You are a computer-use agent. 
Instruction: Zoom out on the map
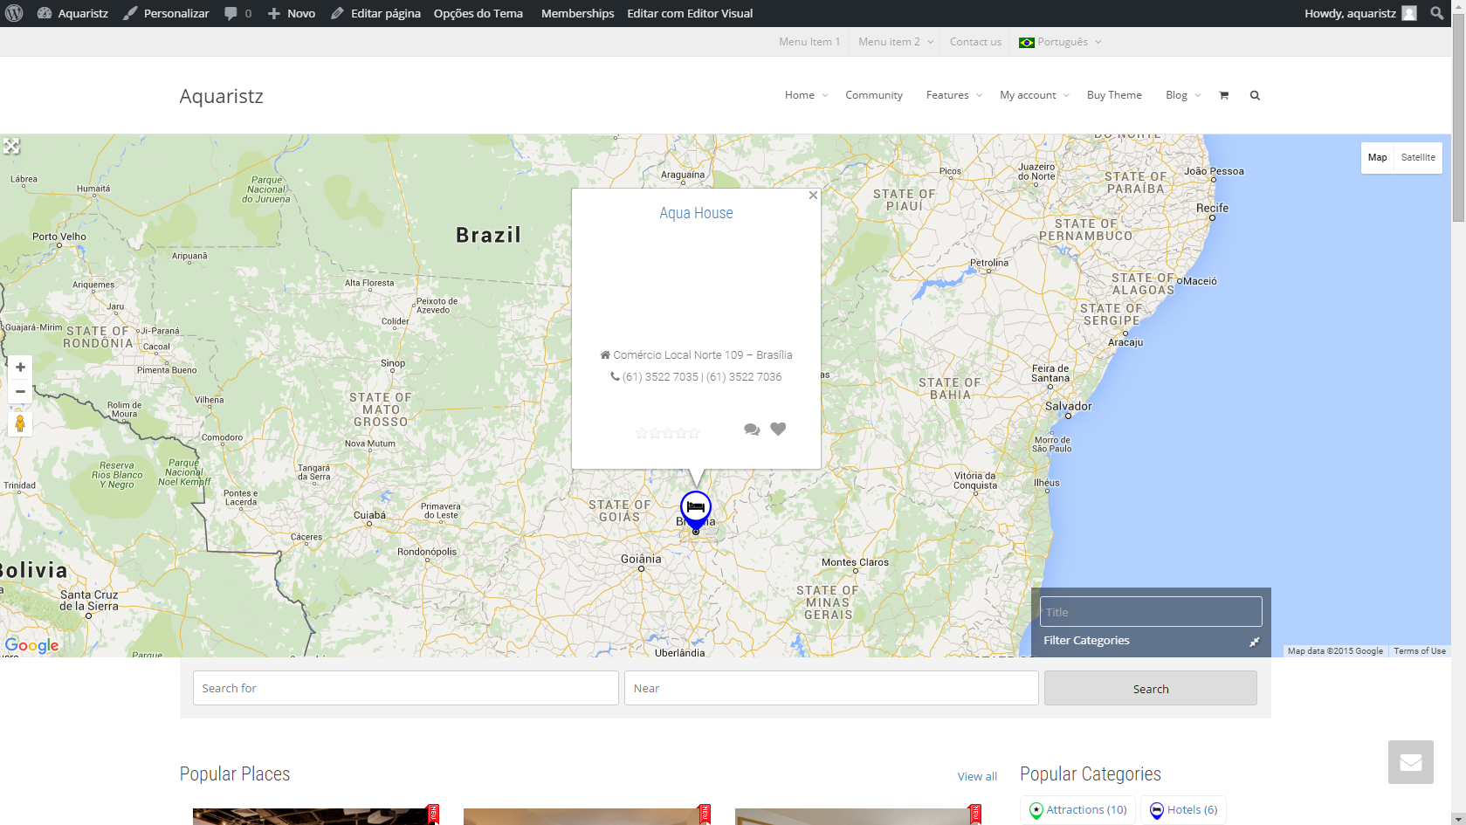point(20,392)
